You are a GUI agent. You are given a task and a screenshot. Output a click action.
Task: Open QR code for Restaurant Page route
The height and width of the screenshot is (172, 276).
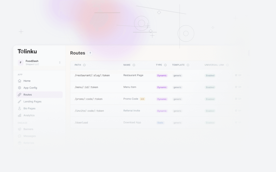coord(238,75)
